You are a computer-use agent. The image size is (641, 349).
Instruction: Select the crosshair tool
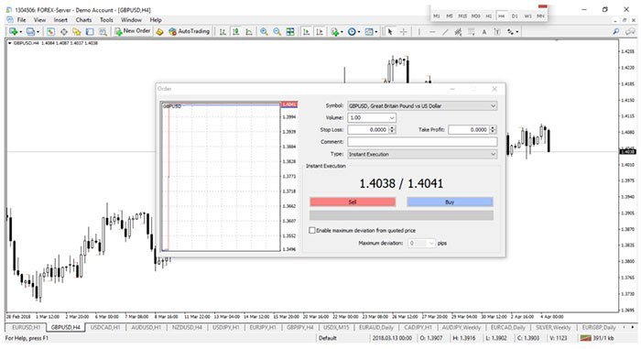403,31
